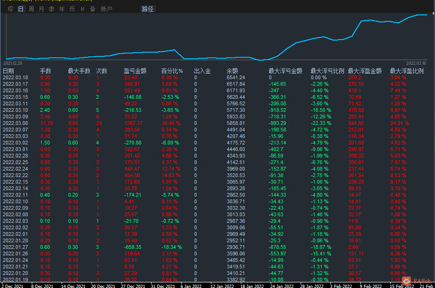The image size is (435, 288).
Task: Click the 百分比% column header
Action: [x=172, y=71]
